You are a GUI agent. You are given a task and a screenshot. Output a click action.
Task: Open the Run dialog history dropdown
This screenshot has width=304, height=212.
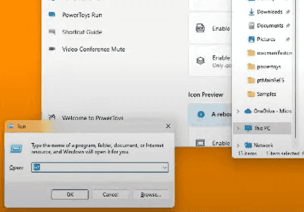click(x=165, y=167)
